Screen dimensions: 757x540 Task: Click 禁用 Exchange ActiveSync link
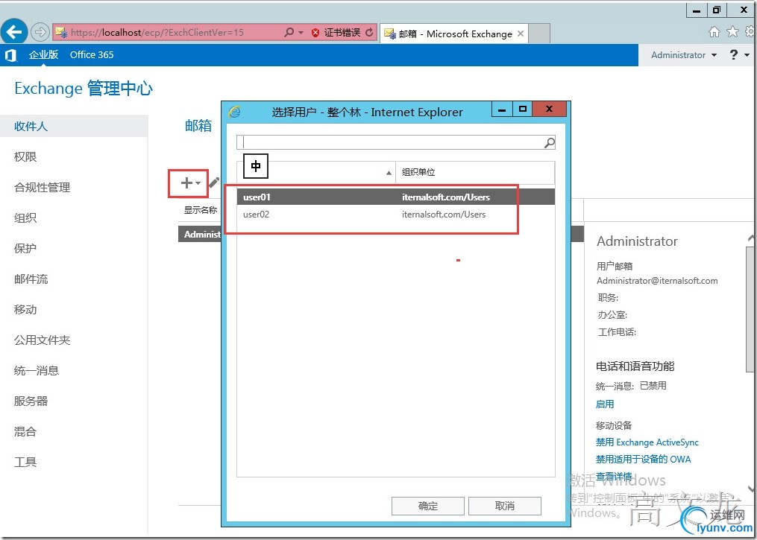647,442
